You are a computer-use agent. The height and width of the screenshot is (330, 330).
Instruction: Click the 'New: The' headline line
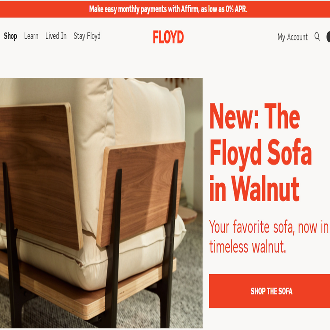255,117
